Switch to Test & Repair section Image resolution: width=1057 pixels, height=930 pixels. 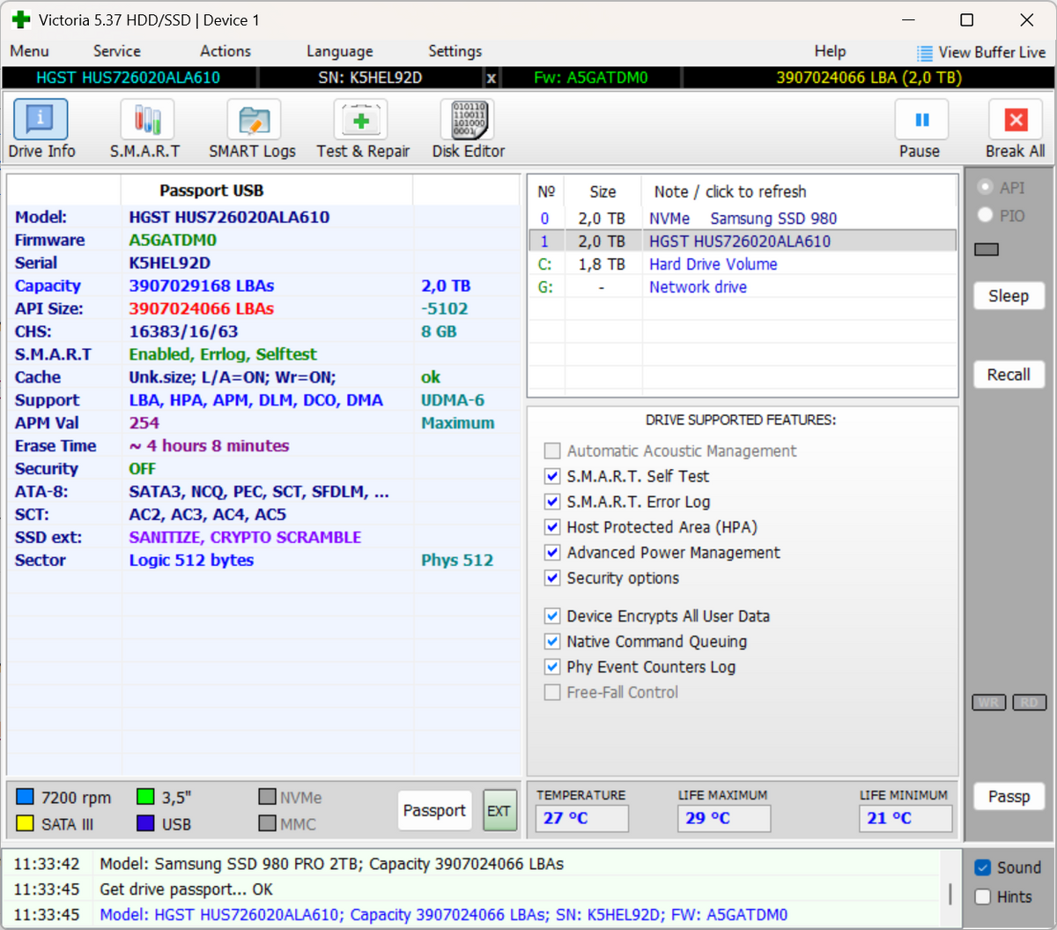362,129
